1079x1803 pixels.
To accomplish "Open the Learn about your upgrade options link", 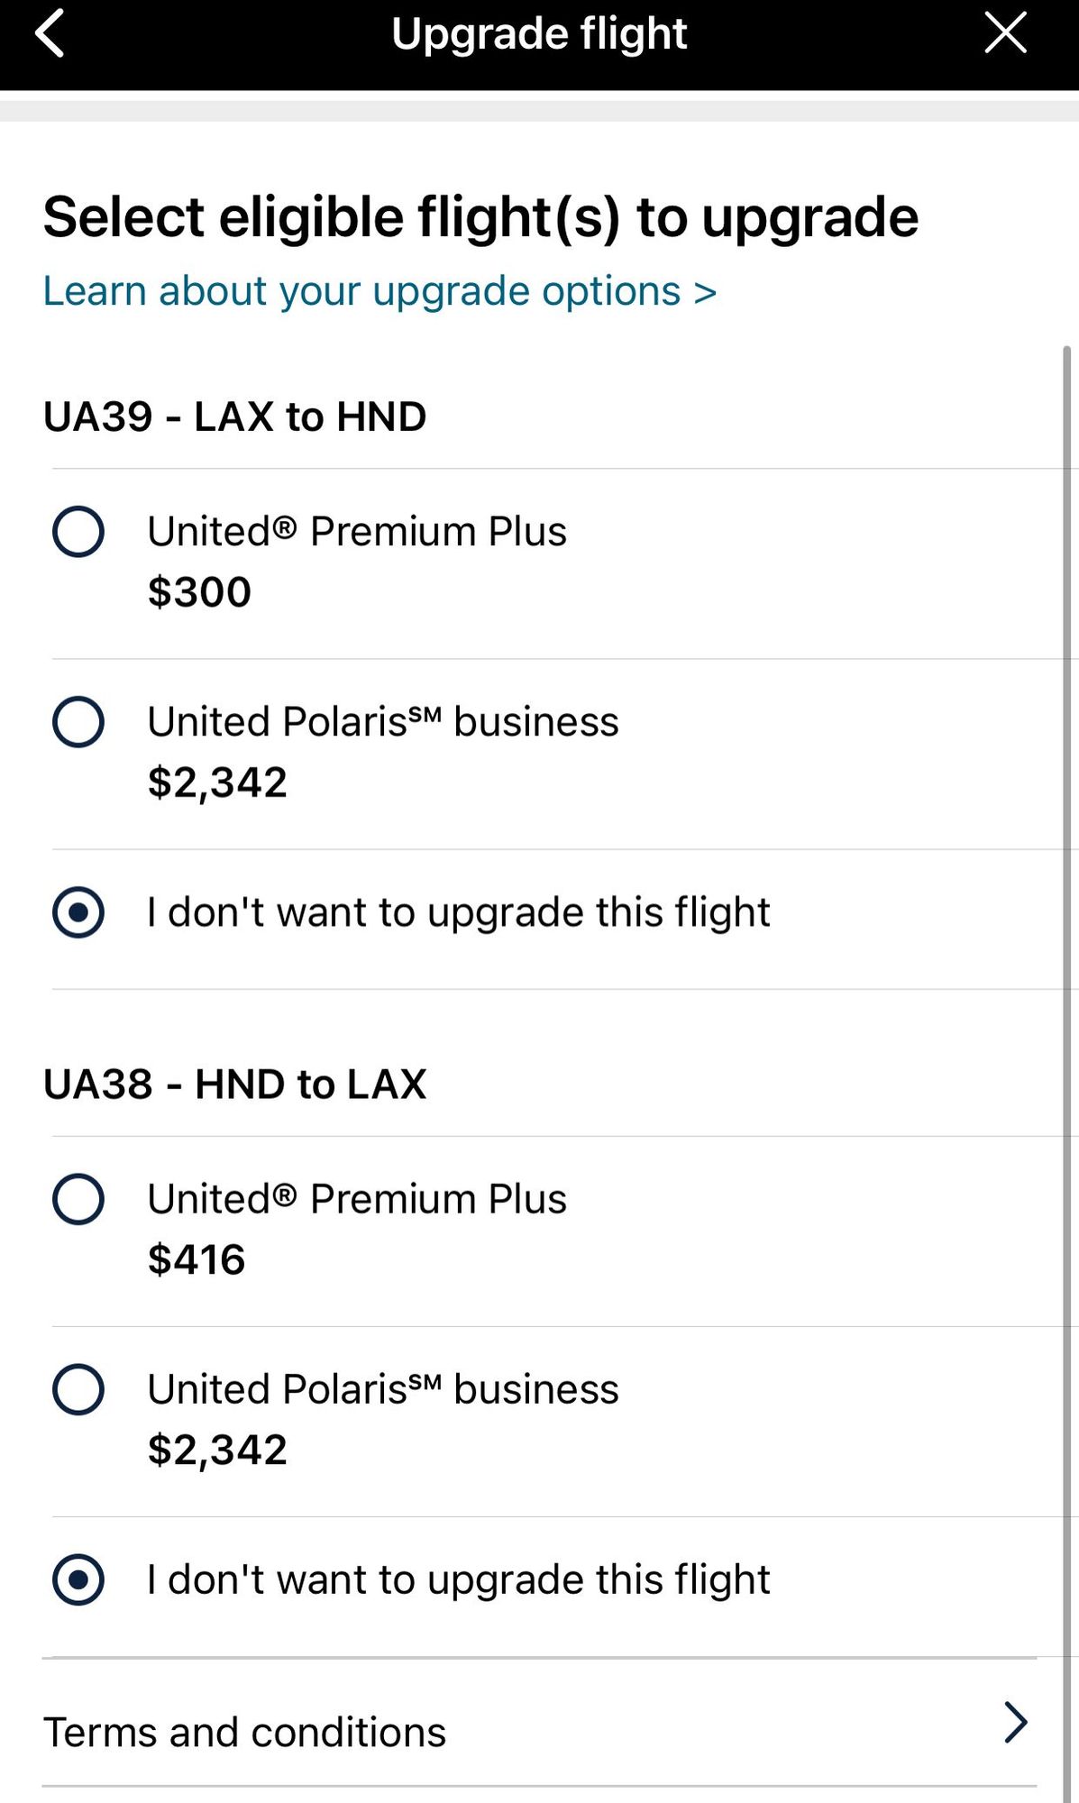I will [379, 291].
